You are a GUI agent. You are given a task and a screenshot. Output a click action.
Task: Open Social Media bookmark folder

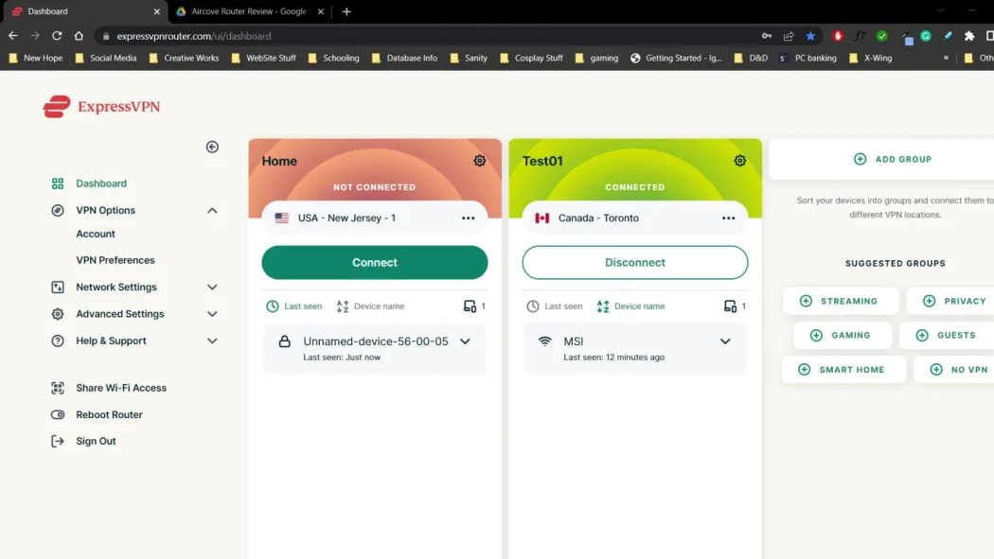[106, 58]
